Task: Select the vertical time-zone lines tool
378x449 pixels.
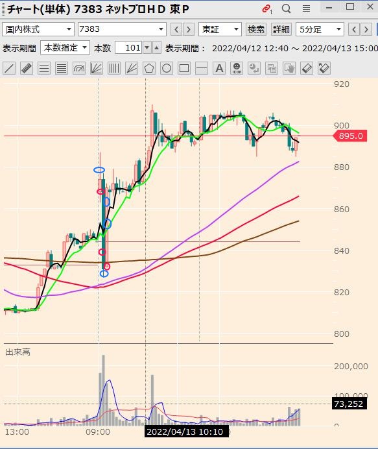Action: click(x=114, y=68)
